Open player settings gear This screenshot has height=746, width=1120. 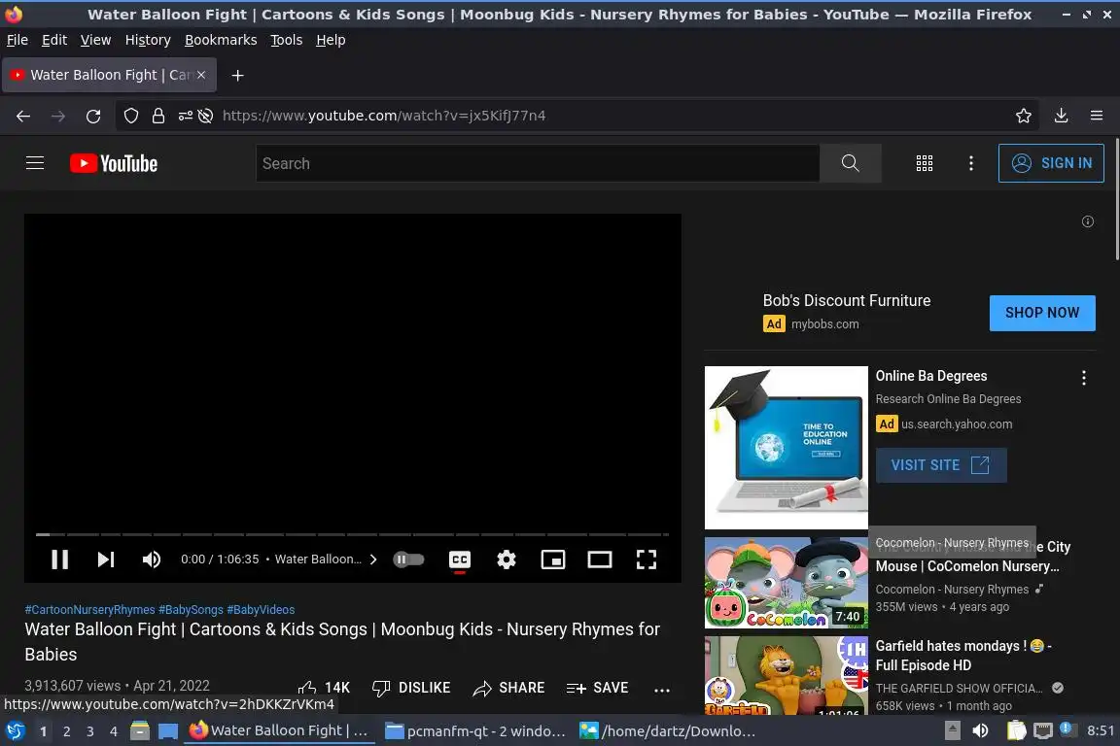[x=507, y=559]
